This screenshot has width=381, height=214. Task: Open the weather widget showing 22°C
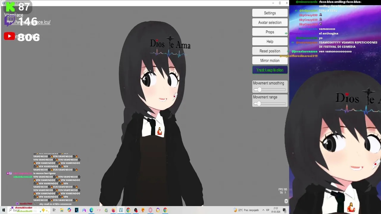coord(246,210)
